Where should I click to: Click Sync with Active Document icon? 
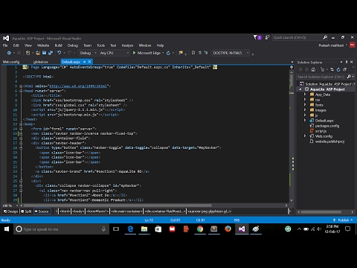pos(332,70)
